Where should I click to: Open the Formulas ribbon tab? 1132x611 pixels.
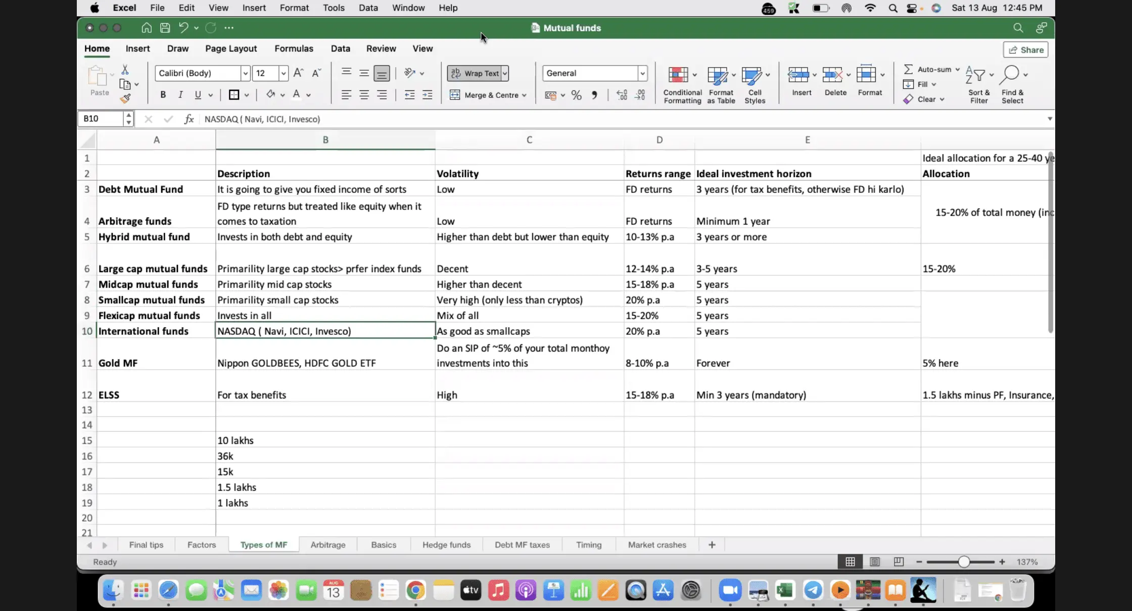point(294,48)
